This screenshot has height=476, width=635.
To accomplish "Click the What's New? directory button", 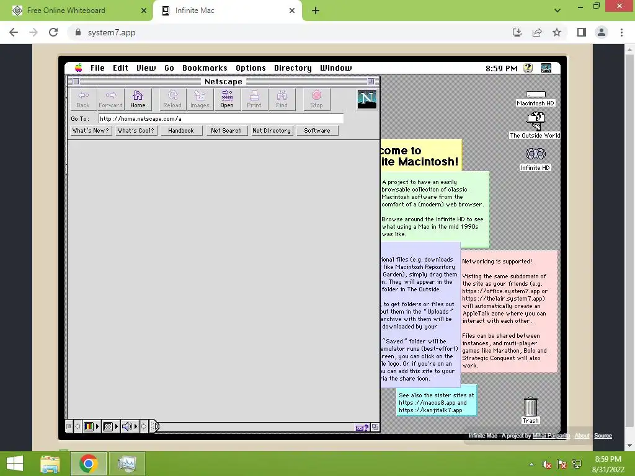I will point(91,131).
